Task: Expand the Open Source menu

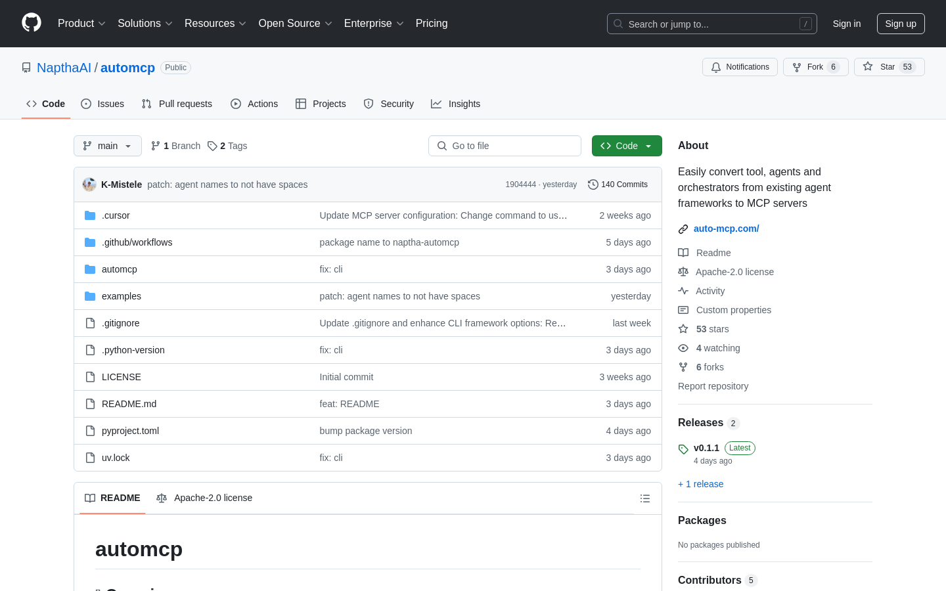Action: 296,24
